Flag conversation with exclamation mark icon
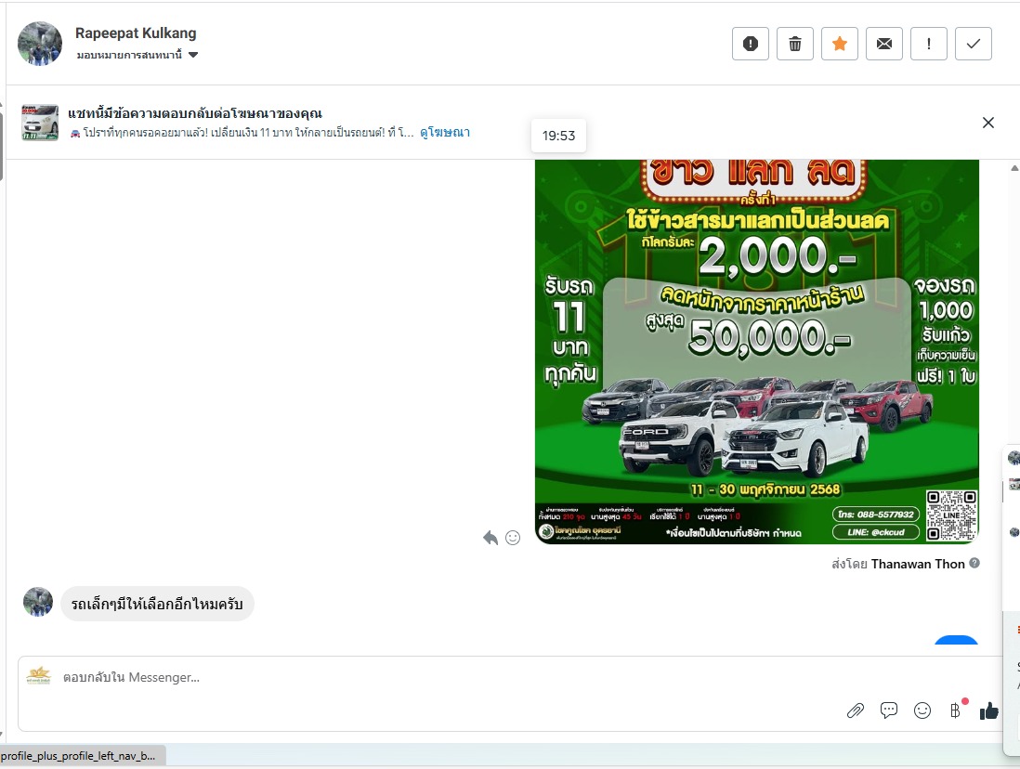The height and width of the screenshot is (769, 1020). (928, 44)
